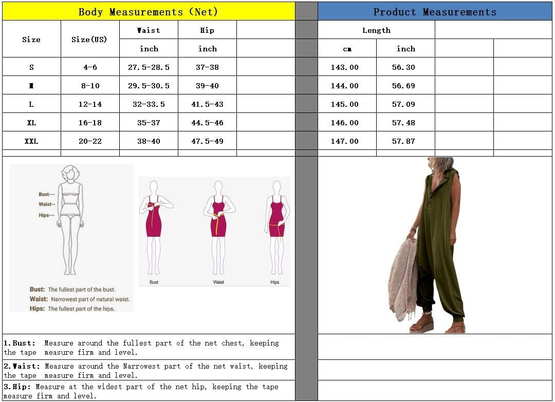The height and width of the screenshot is (402, 555).
Task: Click size cell 'S'
Action: [x=31, y=67]
